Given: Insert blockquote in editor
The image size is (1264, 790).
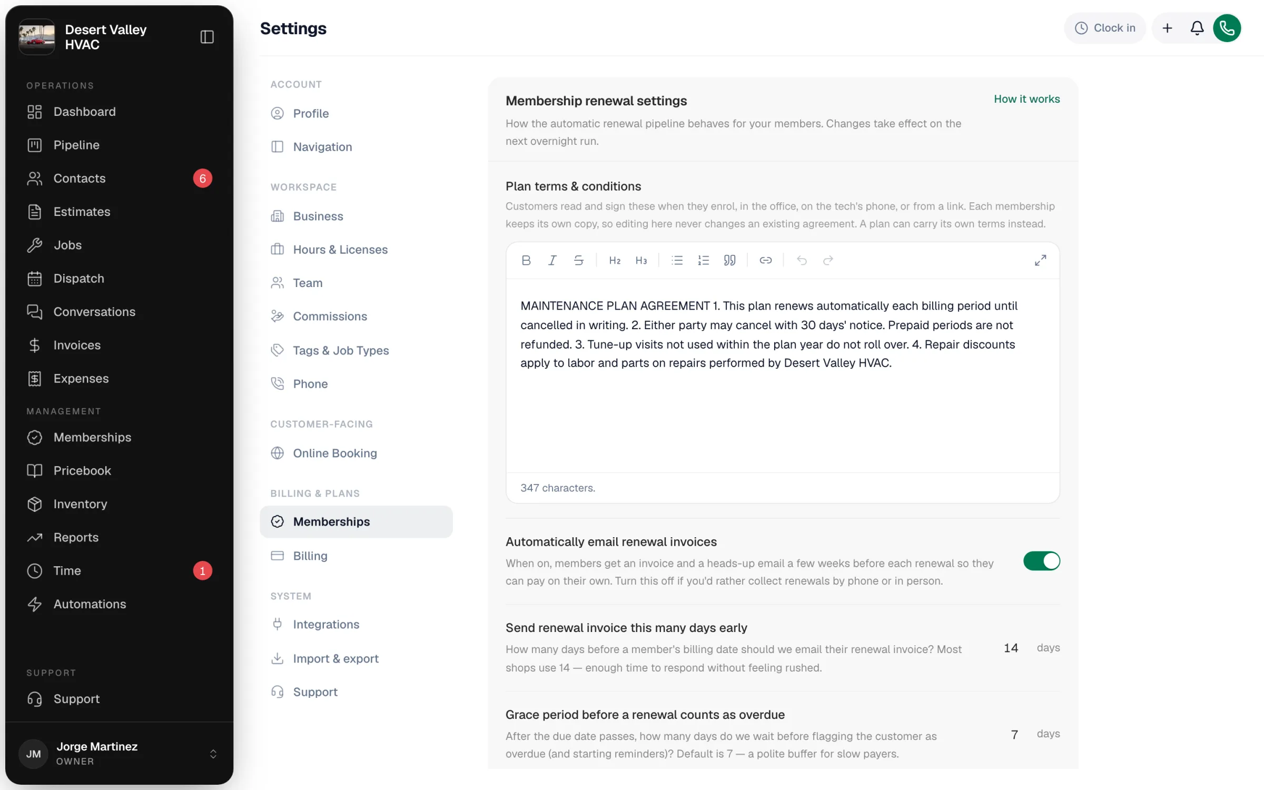Looking at the screenshot, I should tap(729, 260).
